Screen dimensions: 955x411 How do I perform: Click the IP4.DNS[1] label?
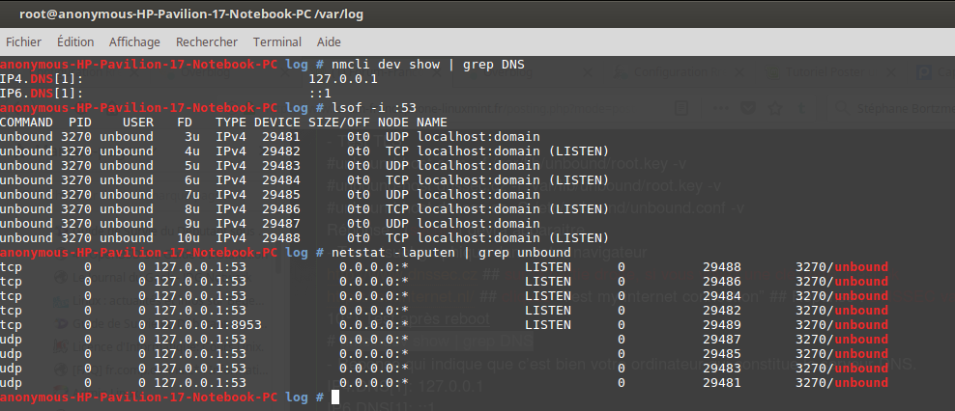point(42,79)
